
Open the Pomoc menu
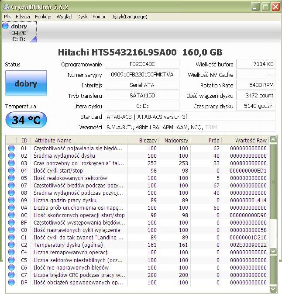click(99, 17)
